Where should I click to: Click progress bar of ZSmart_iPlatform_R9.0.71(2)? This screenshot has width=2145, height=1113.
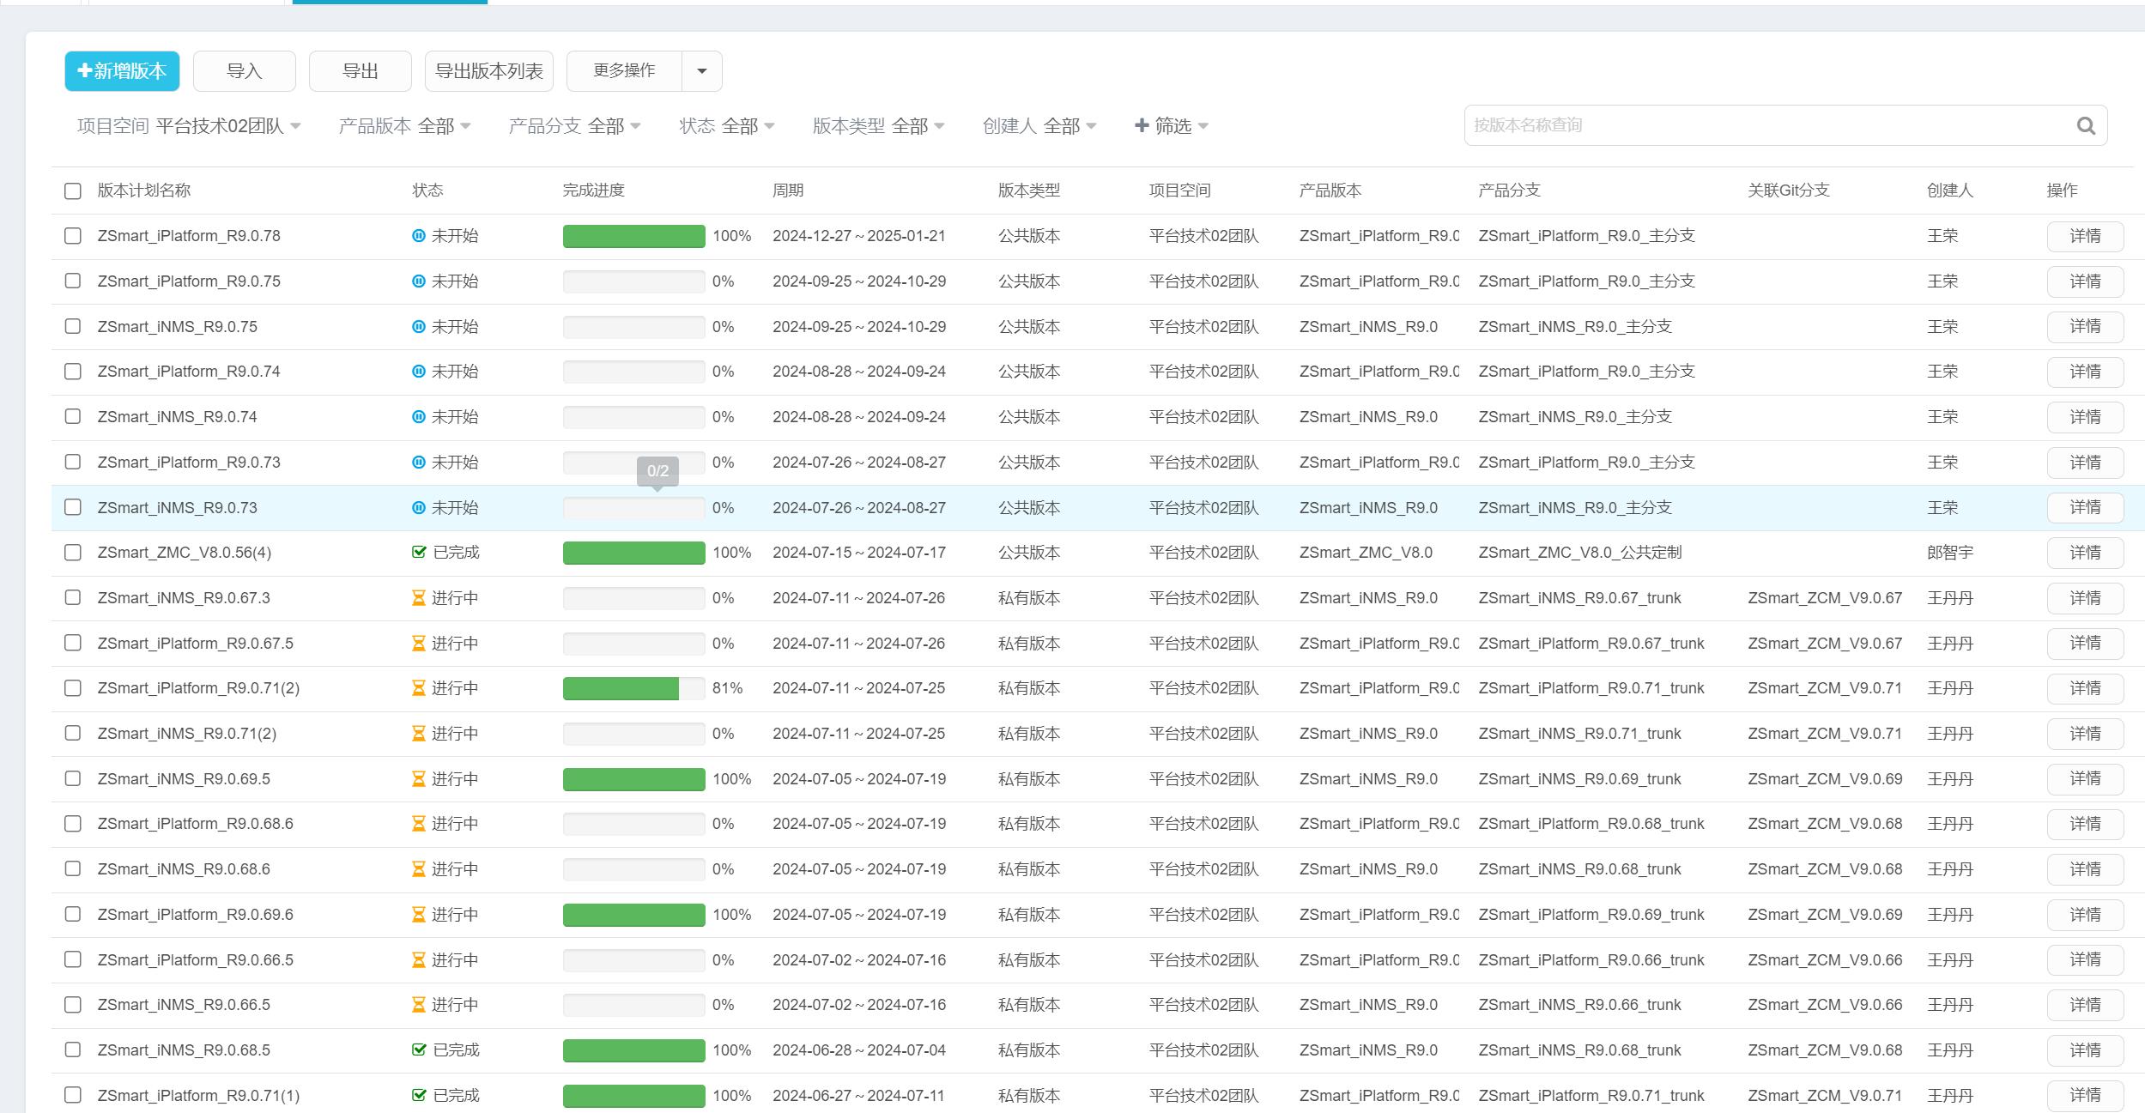pos(634,688)
